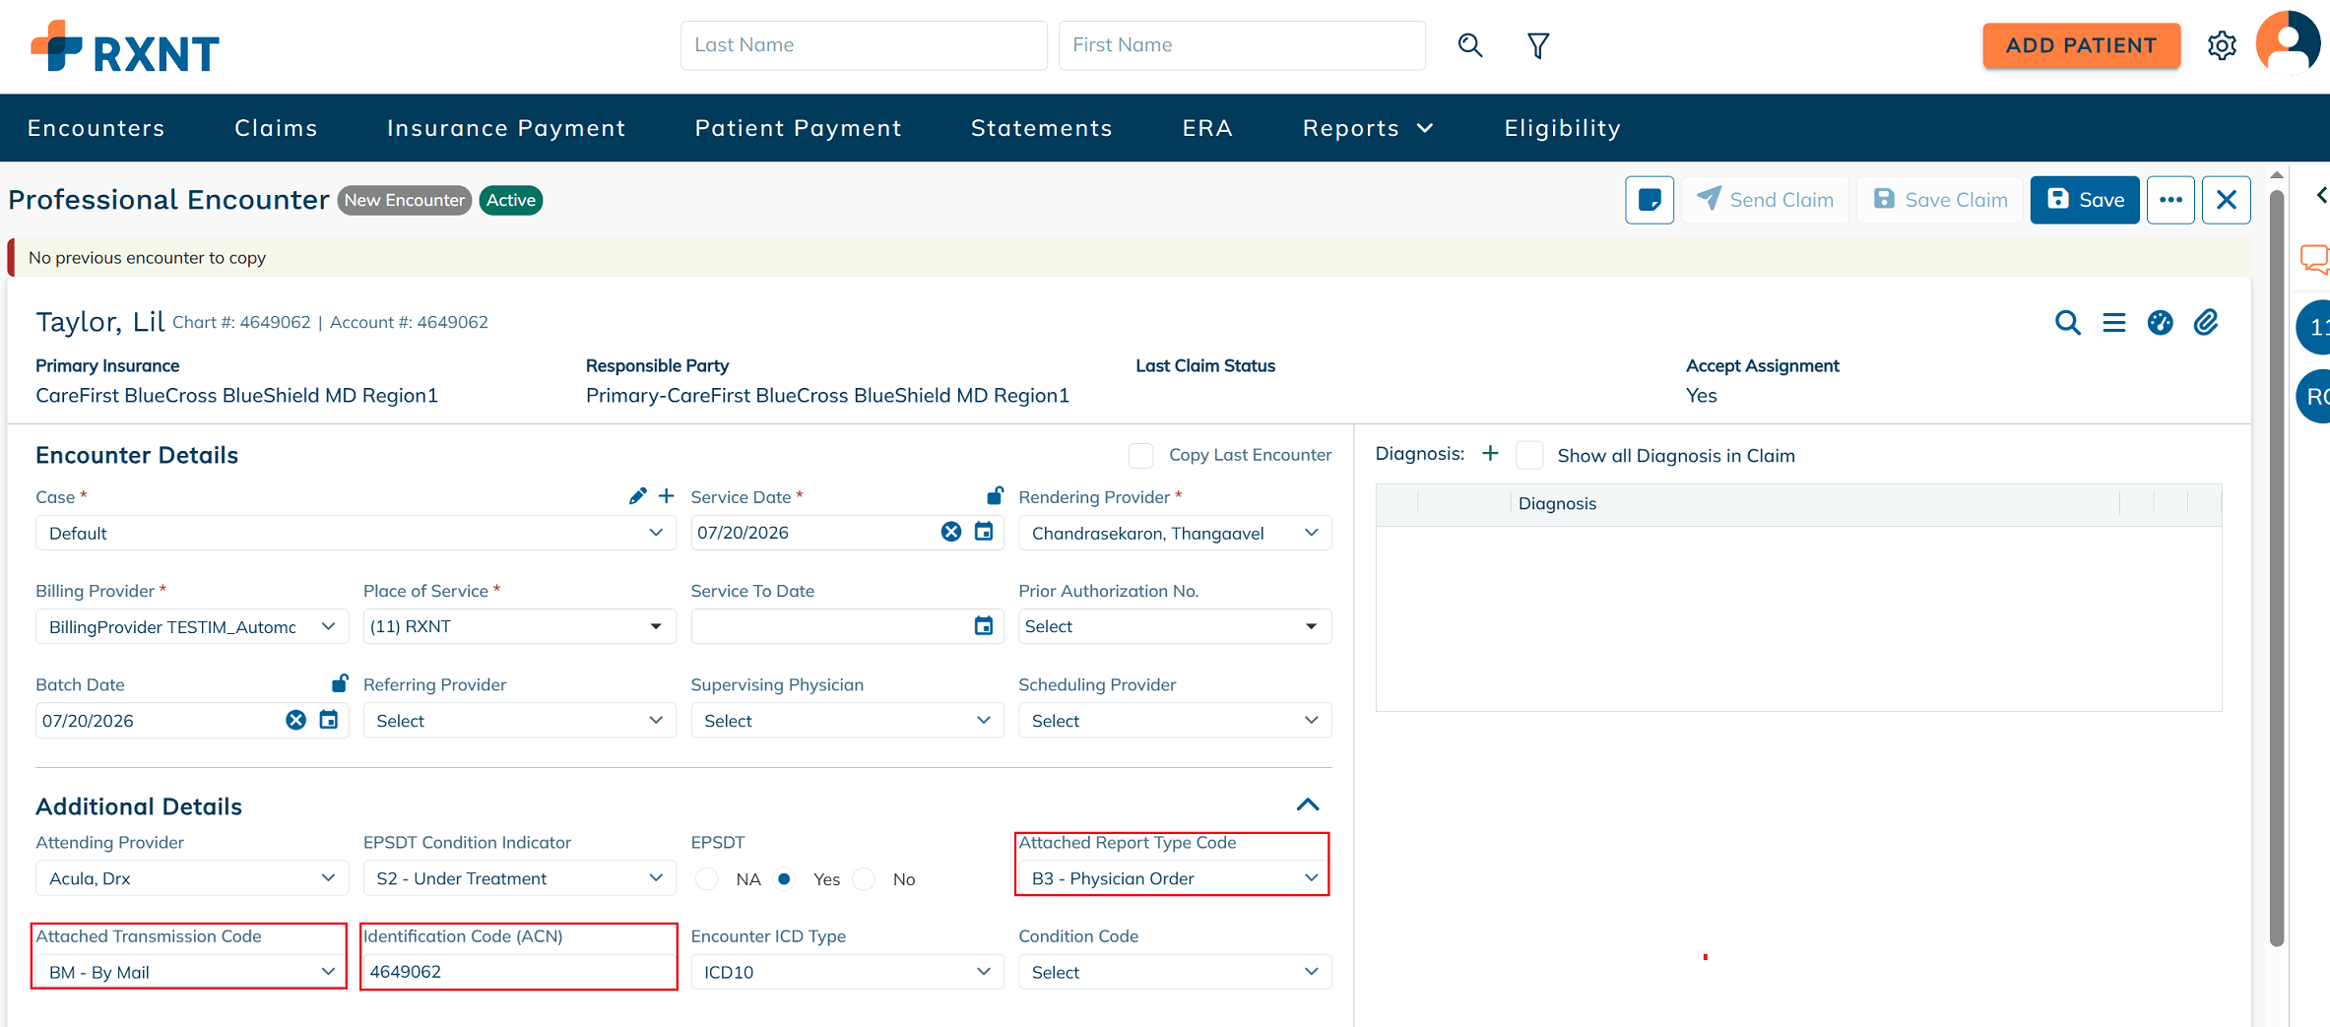The height and width of the screenshot is (1027, 2330).
Task: Open the EPSDT Condition Indicator dropdown
Action: tap(519, 878)
